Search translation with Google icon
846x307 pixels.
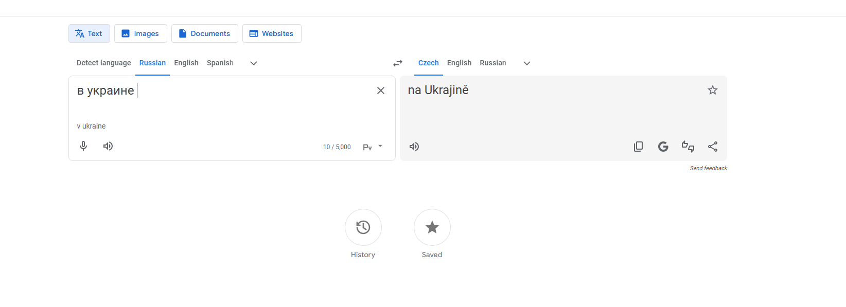(x=663, y=147)
